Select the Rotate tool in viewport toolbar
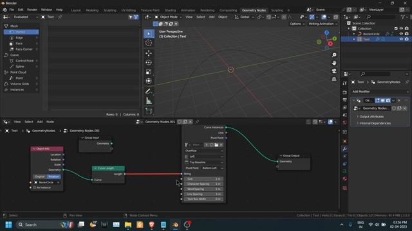Image resolution: width=412 pixels, height=231 pixels. (x=149, y=62)
